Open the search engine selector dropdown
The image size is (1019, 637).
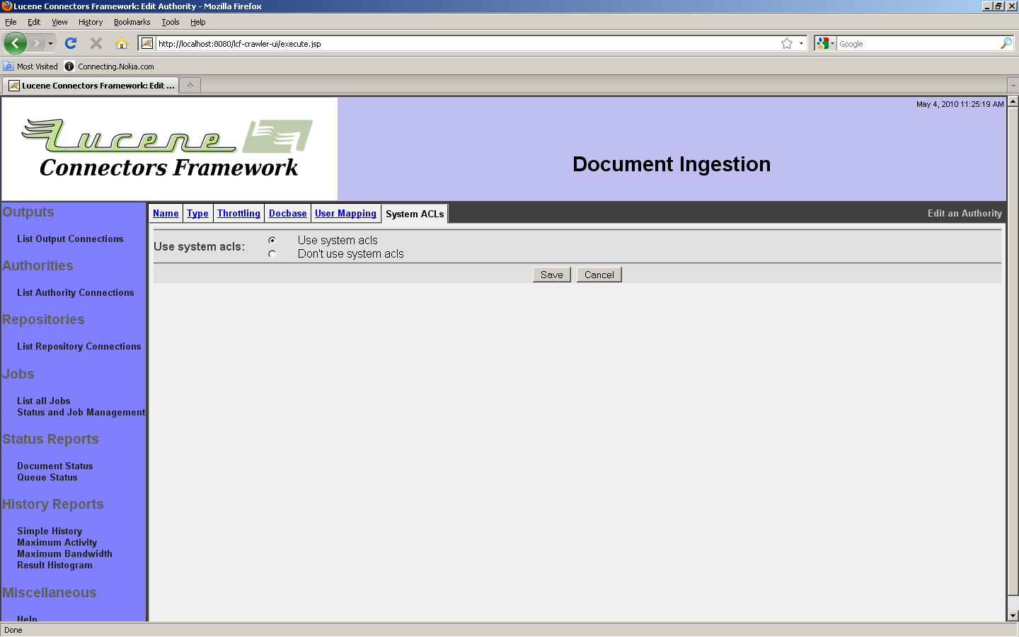[824, 43]
